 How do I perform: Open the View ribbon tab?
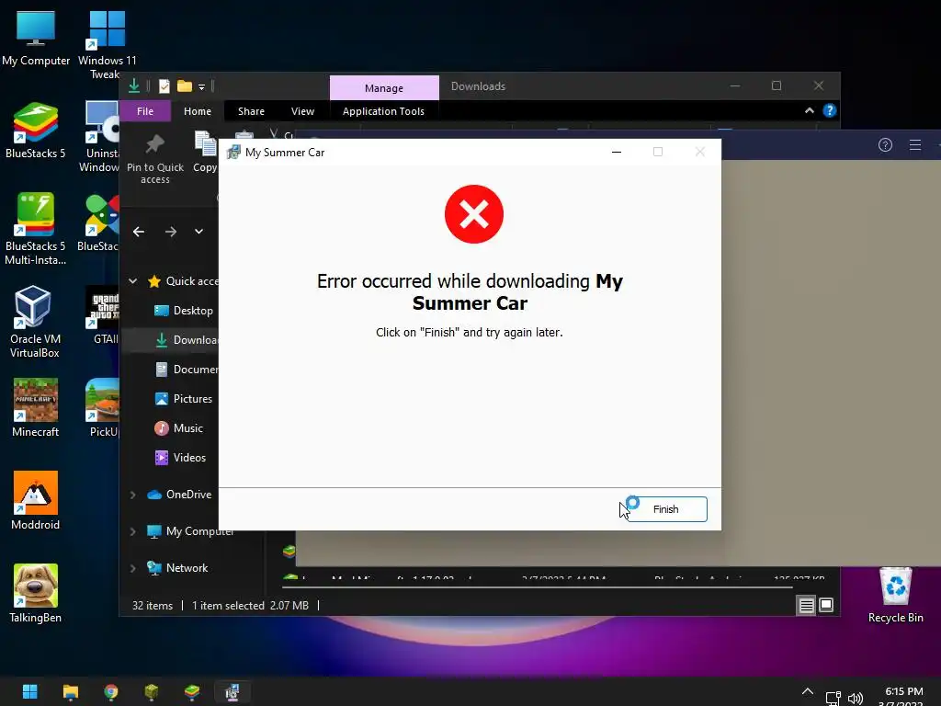click(302, 111)
